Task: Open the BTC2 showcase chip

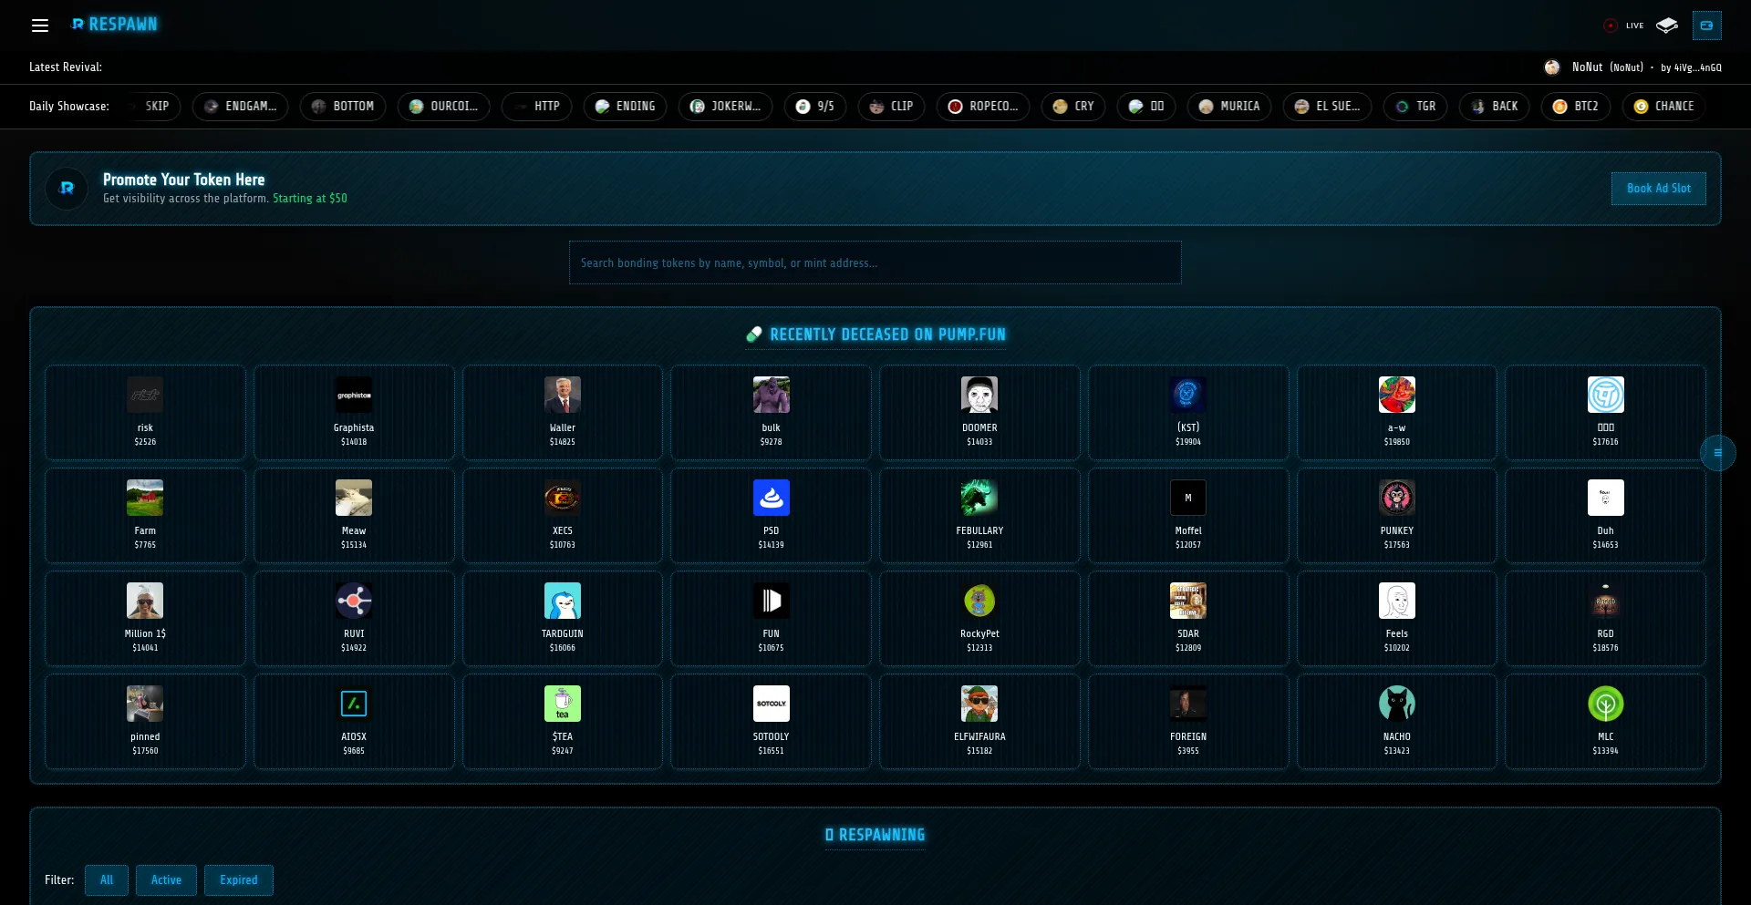Action: coord(1575,107)
